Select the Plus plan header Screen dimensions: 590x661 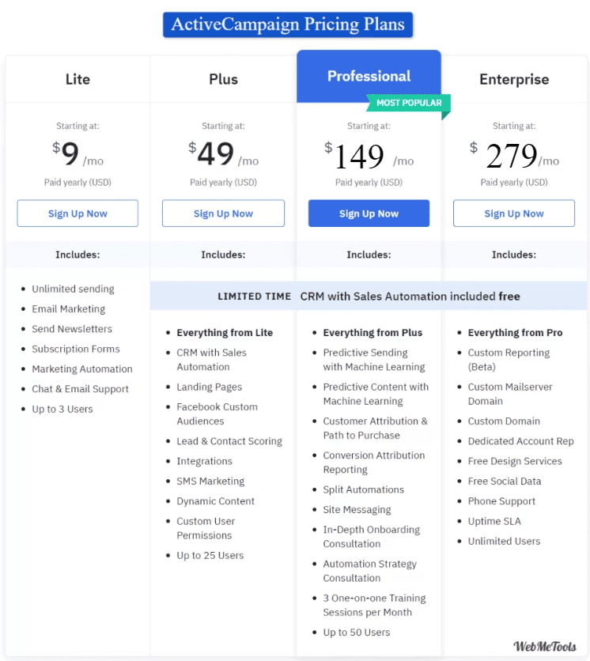pos(223,79)
